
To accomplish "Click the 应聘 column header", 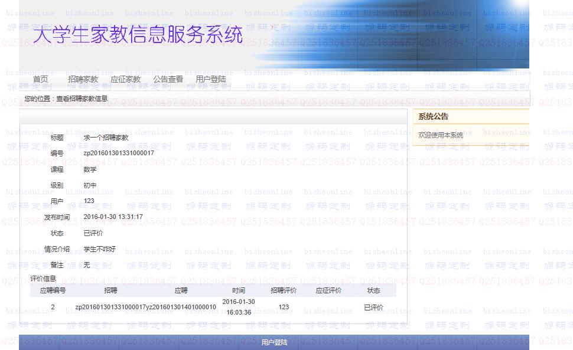I will 181,290.
